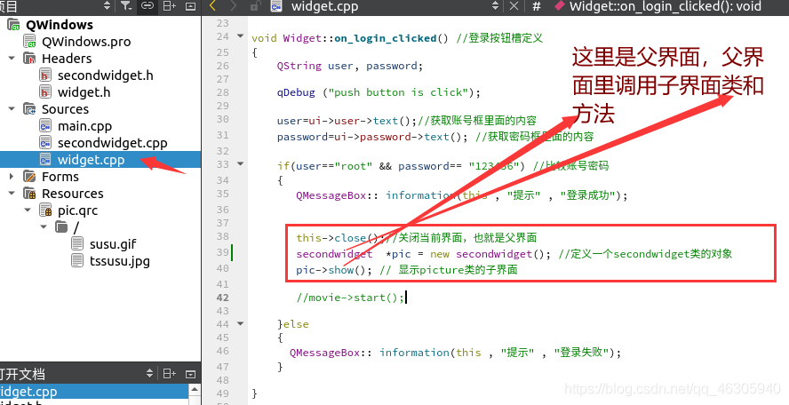
Task: Toggle the link-with-editor chain icon
Action: (147, 5)
